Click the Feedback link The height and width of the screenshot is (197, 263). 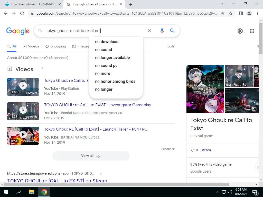(168, 149)
